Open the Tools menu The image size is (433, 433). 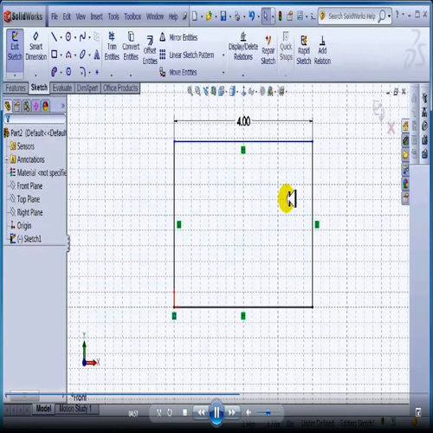[x=113, y=16]
